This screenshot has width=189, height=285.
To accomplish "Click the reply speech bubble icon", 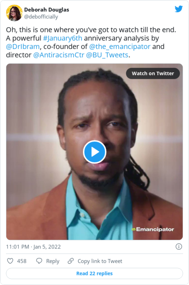I will (x=39, y=261).
